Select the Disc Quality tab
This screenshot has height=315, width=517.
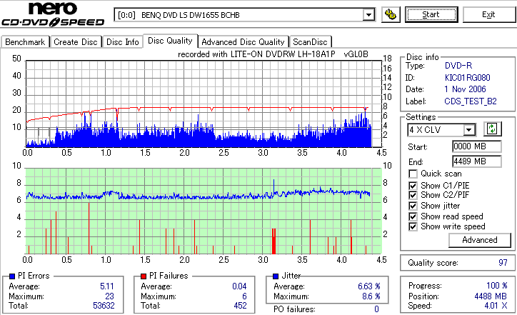(170, 41)
